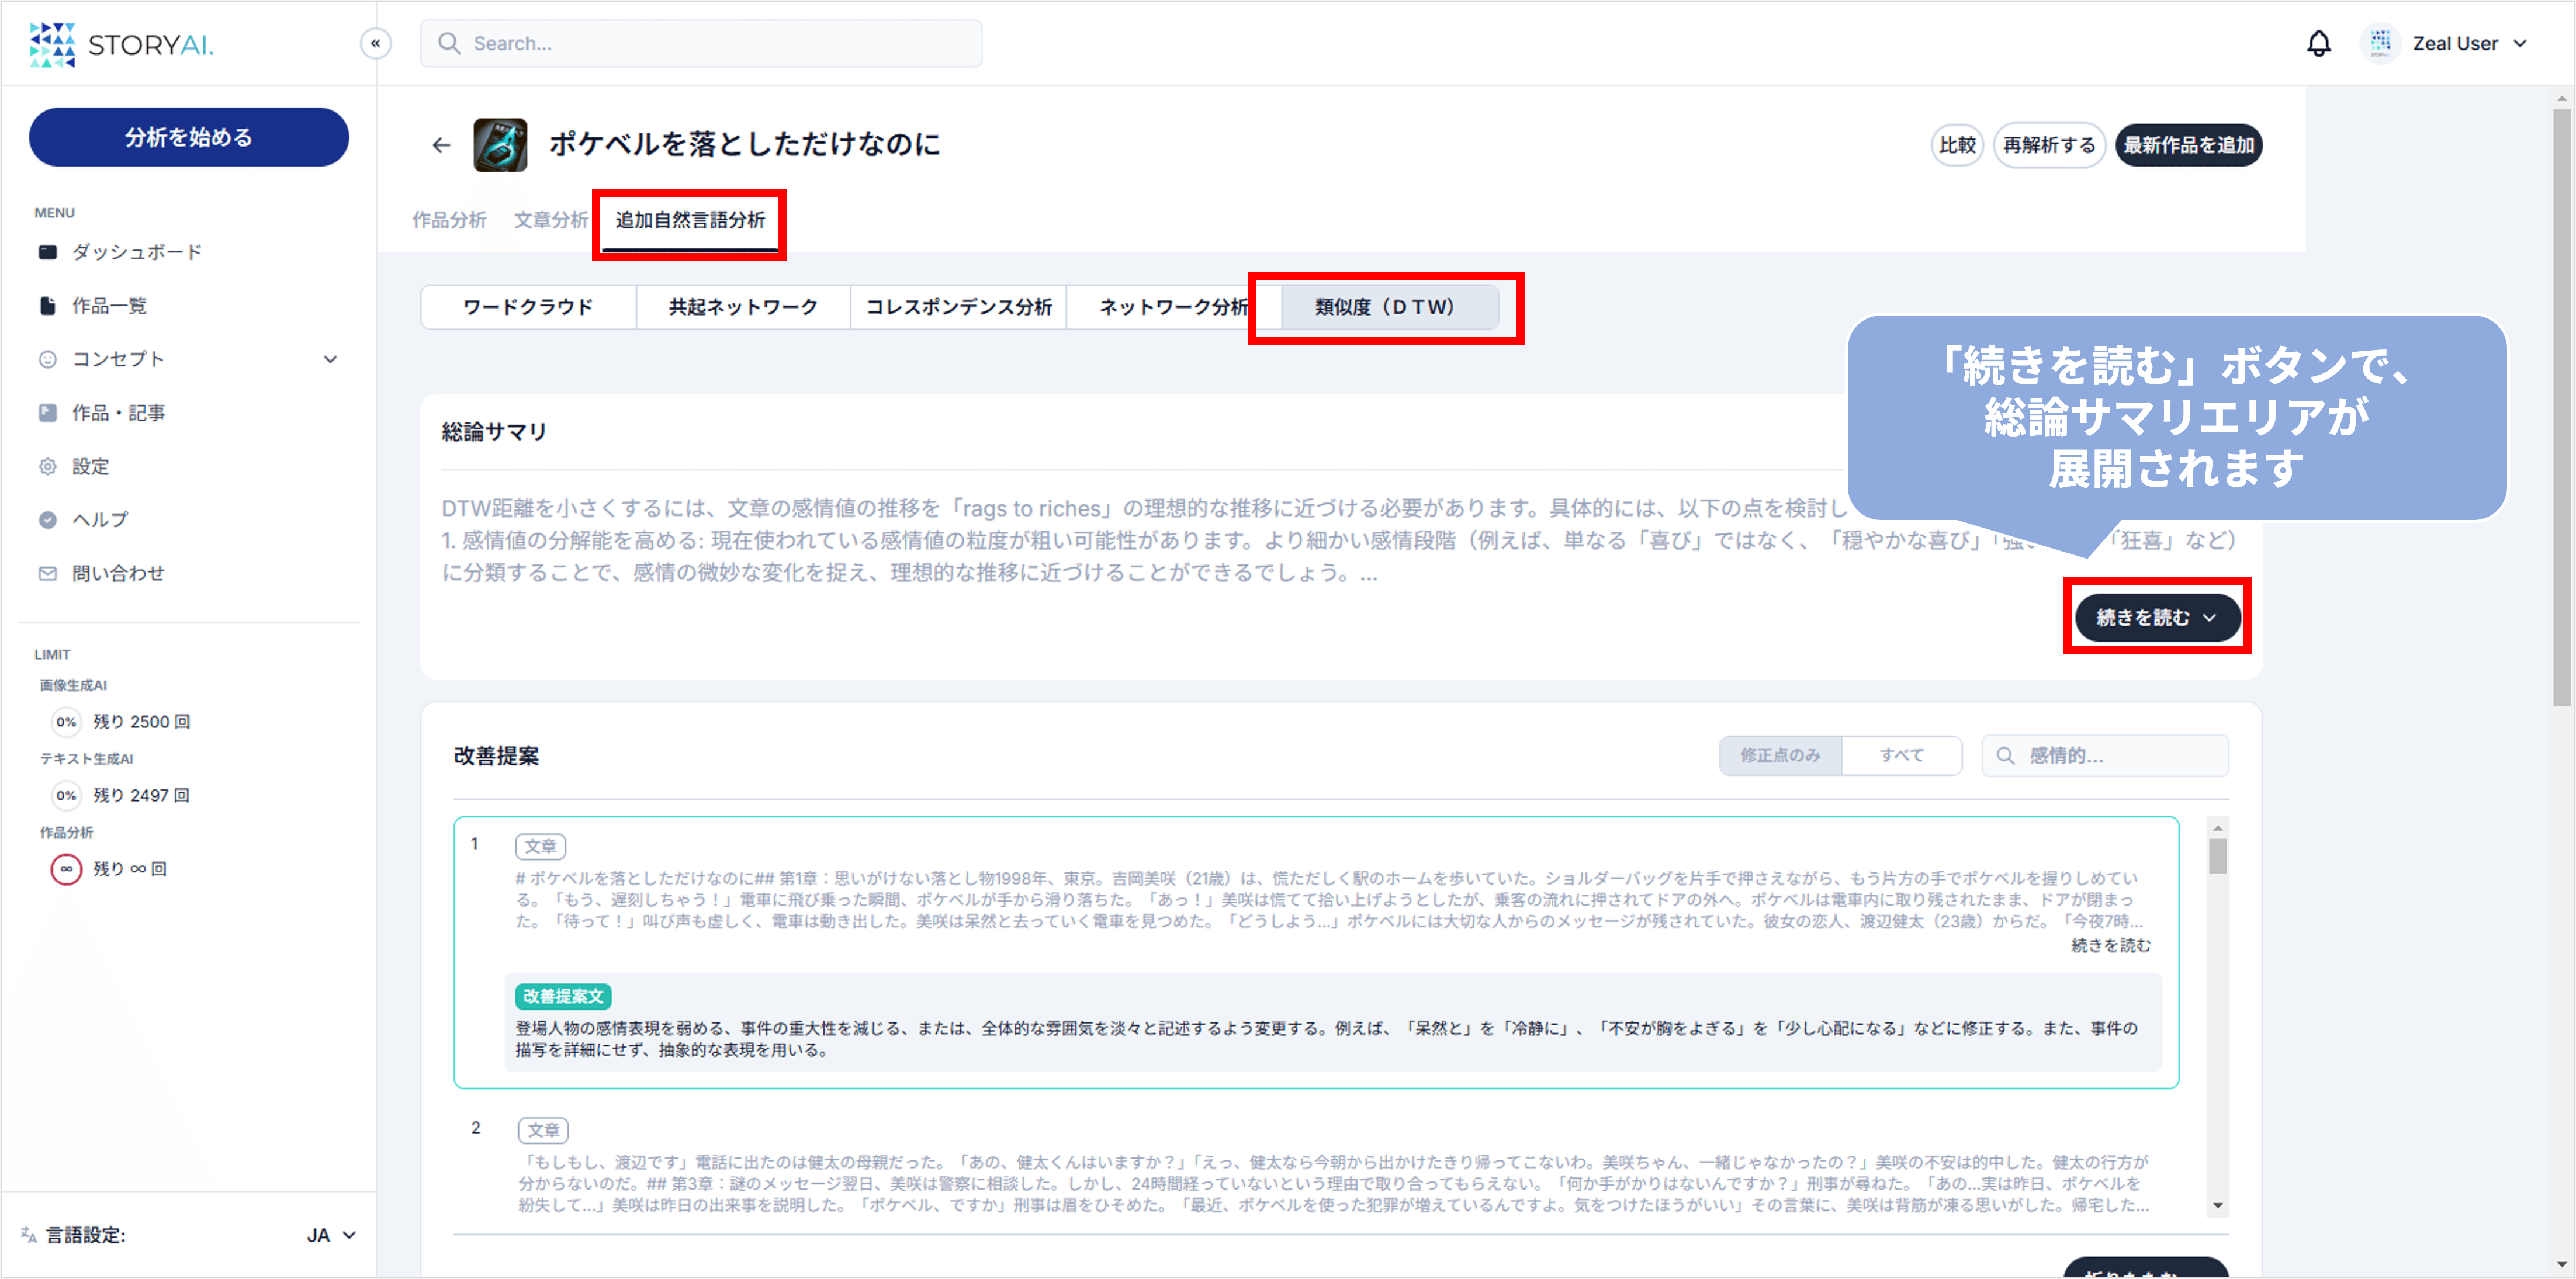Click 分析を始める button
The width and height of the screenshot is (2576, 1279).
pos(188,137)
